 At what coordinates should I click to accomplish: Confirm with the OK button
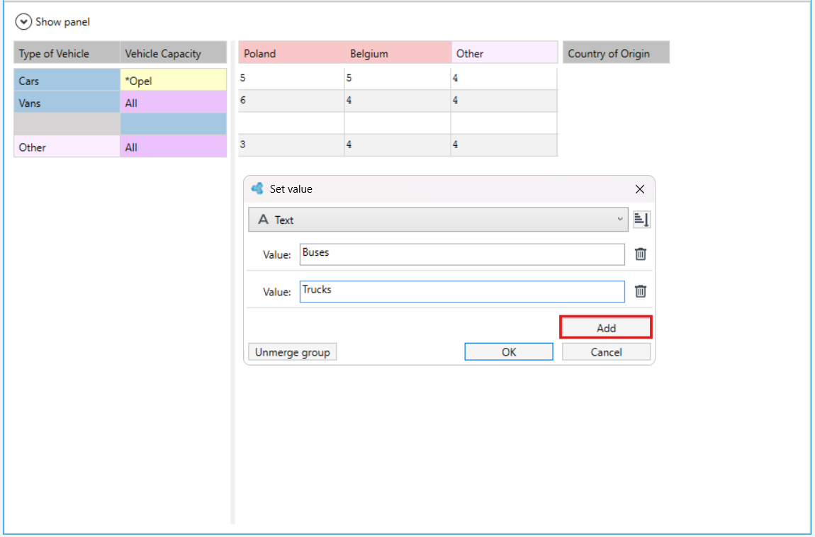pyautogui.click(x=508, y=351)
